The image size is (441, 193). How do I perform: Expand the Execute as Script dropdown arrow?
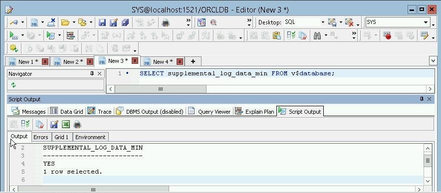click(60, 35)
